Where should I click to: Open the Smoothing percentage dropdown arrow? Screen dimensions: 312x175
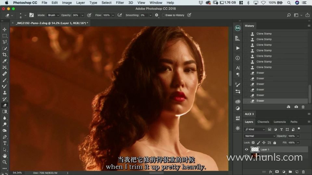(x=150, y=15)
